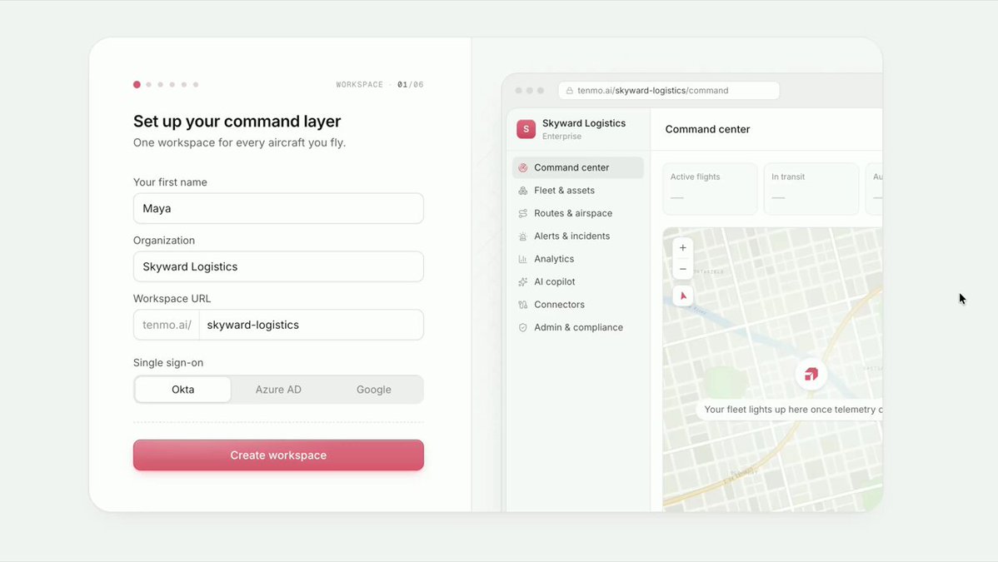Click the first red step indicator dot
The image size is (998, 562).
[137, 85]
